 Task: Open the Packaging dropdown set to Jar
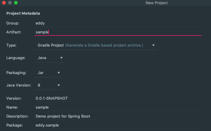(x=49, y=73)
